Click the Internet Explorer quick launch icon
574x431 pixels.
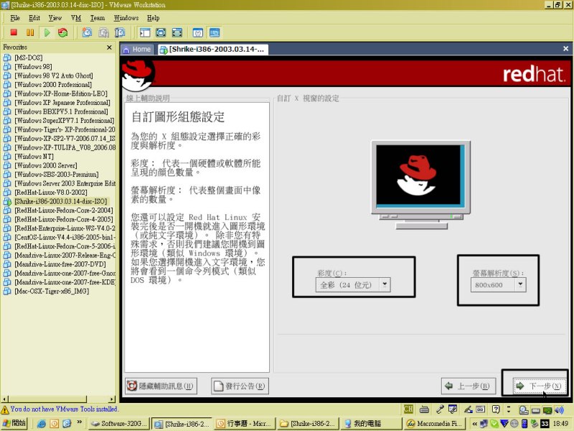tap(42, 424)
